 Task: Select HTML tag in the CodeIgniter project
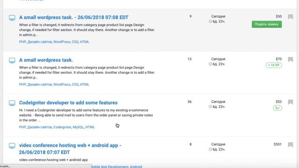click(90, 127)
